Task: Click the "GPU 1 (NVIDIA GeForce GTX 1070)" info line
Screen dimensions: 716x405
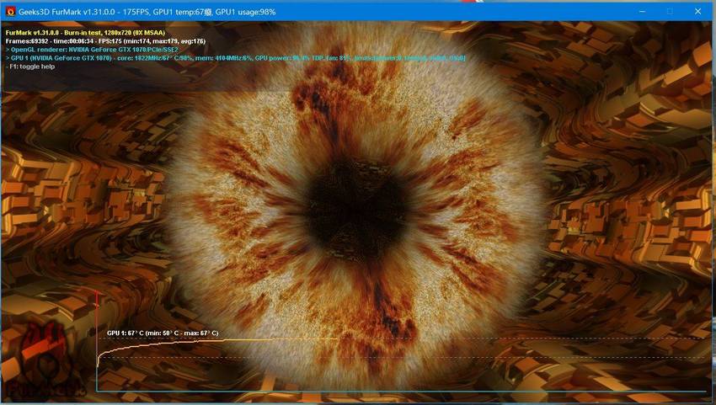Action: (236, 58)
